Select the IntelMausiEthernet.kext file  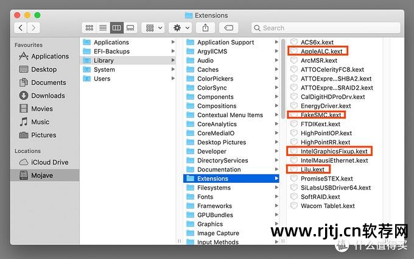329,160
